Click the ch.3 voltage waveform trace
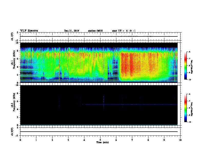The height and width of the screenshot is (157, 203). click(x=99, y=132)
